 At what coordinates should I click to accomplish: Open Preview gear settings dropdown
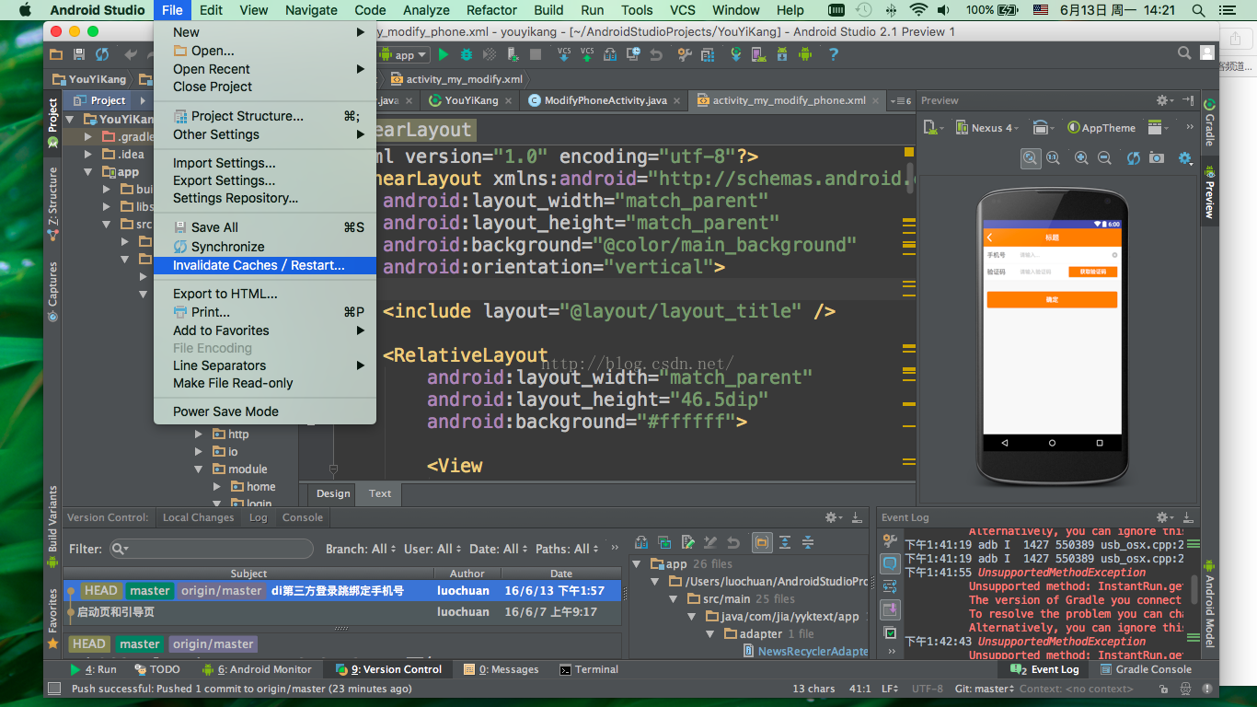pyautogui.click(x=1166, y=100)
